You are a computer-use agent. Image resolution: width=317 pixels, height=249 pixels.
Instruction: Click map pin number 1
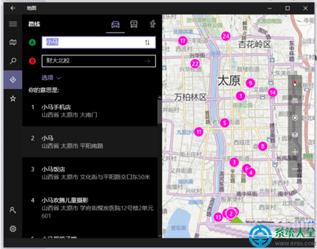pyautogui.click(x=240, y=96)
